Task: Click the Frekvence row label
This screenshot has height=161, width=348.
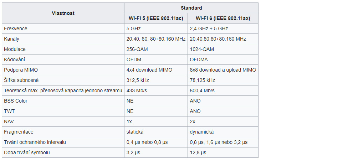Action: click(x=16, y=28)
